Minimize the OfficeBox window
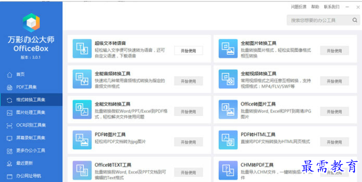The width and height of the screenshot is (362, 182). pyautogui.click(x=347, y=7)
